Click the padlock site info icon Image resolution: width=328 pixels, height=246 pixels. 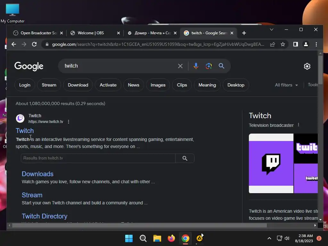pyautogui.click(x=47, y=44)
